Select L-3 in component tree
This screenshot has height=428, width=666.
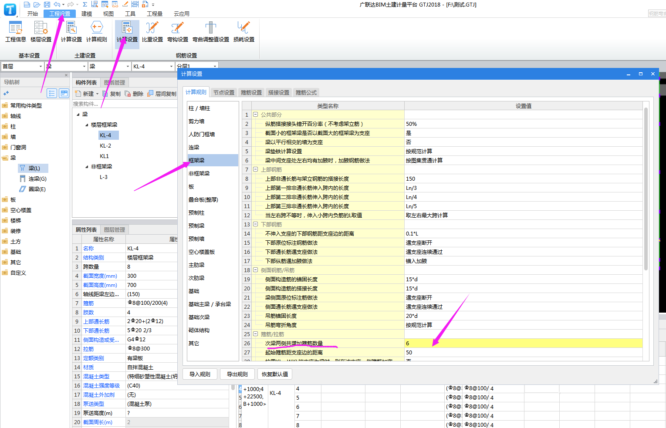(104, 177)
